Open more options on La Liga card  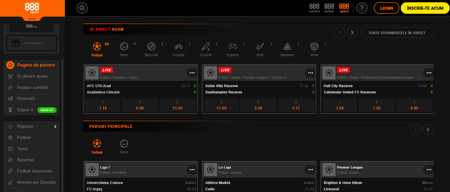[311, 170]
